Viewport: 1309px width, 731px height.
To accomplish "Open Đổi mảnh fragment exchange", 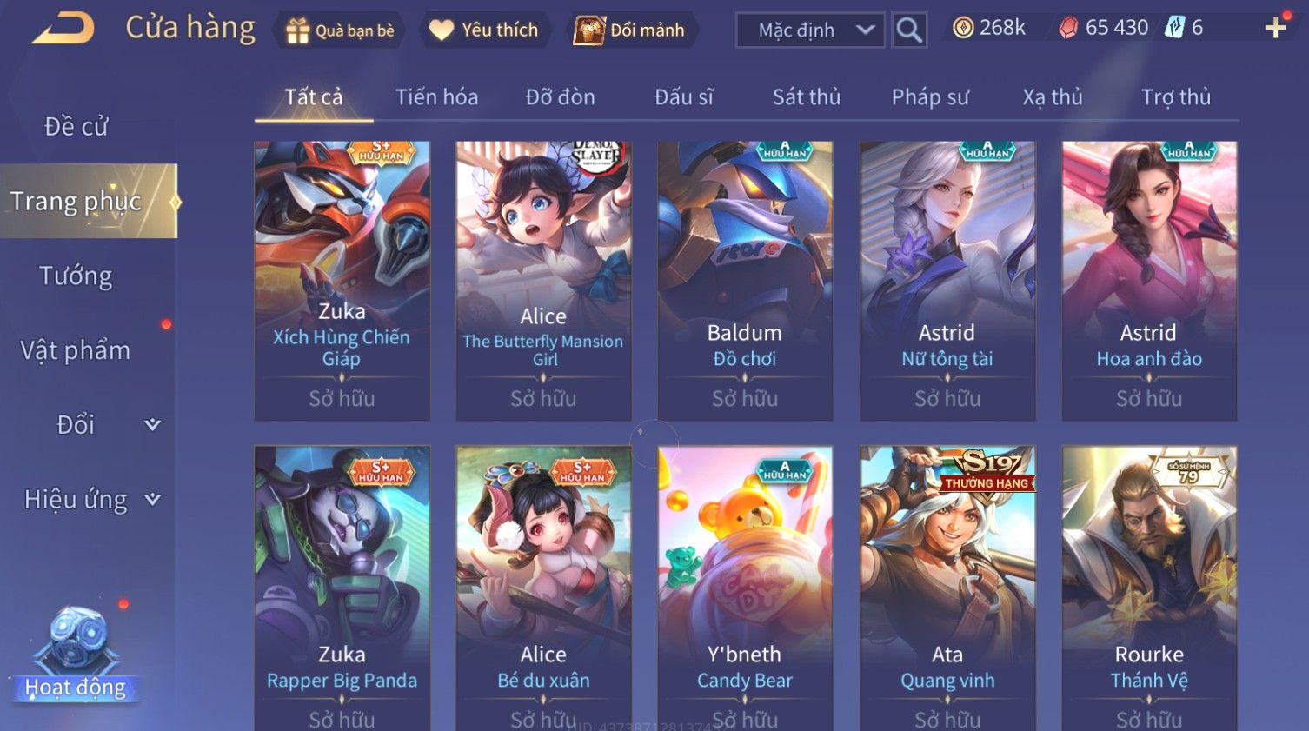I will (631, 30).
